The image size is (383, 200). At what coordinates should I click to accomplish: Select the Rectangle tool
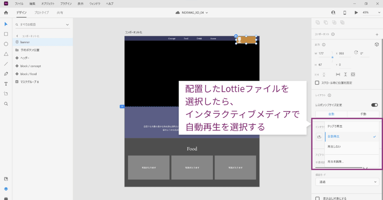(6, 34)
